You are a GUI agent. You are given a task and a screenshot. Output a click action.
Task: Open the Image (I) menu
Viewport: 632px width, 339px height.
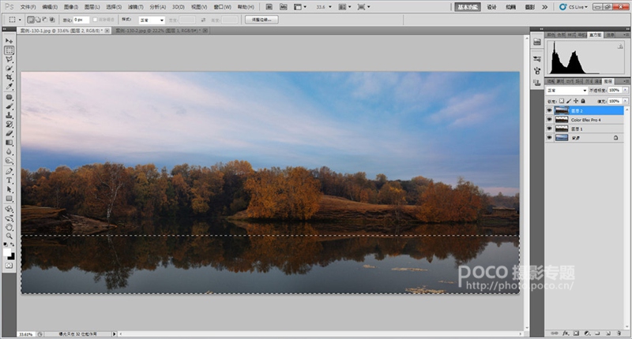(71, 7)
